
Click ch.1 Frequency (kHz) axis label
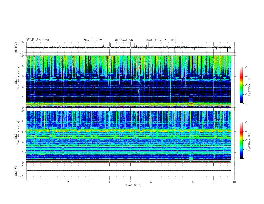pos(17,78)
